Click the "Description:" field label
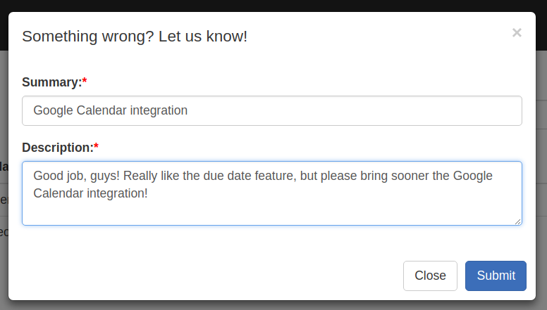The height and width of the screenshot is (310, 547). click(x=58, y=148)
